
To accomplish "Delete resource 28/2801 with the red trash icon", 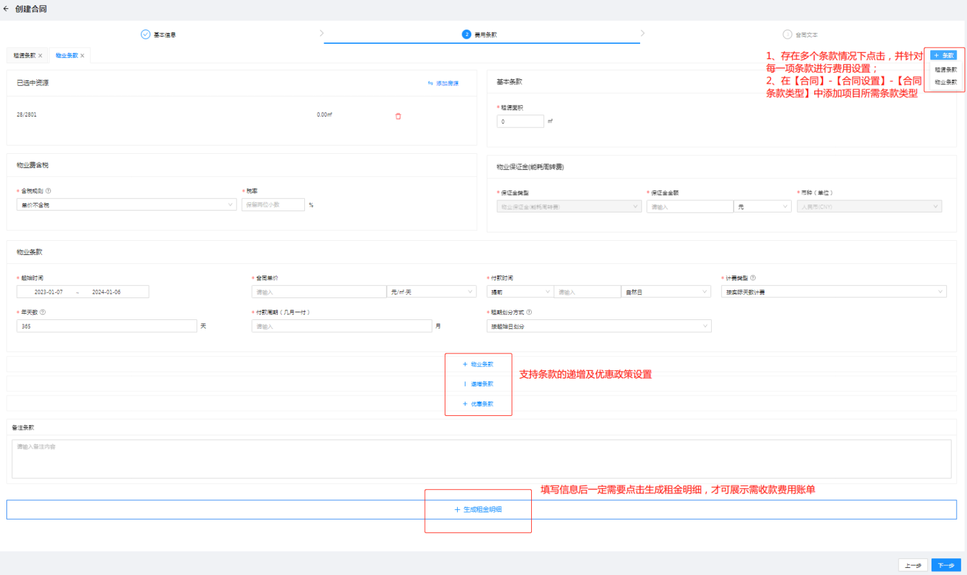I will pos(398,117).
